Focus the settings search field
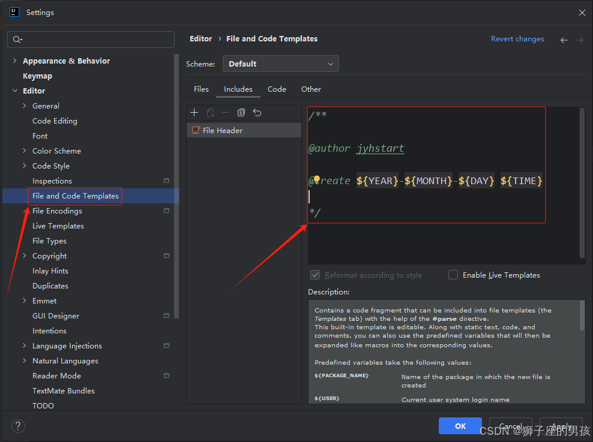 (x=91, y=40)
